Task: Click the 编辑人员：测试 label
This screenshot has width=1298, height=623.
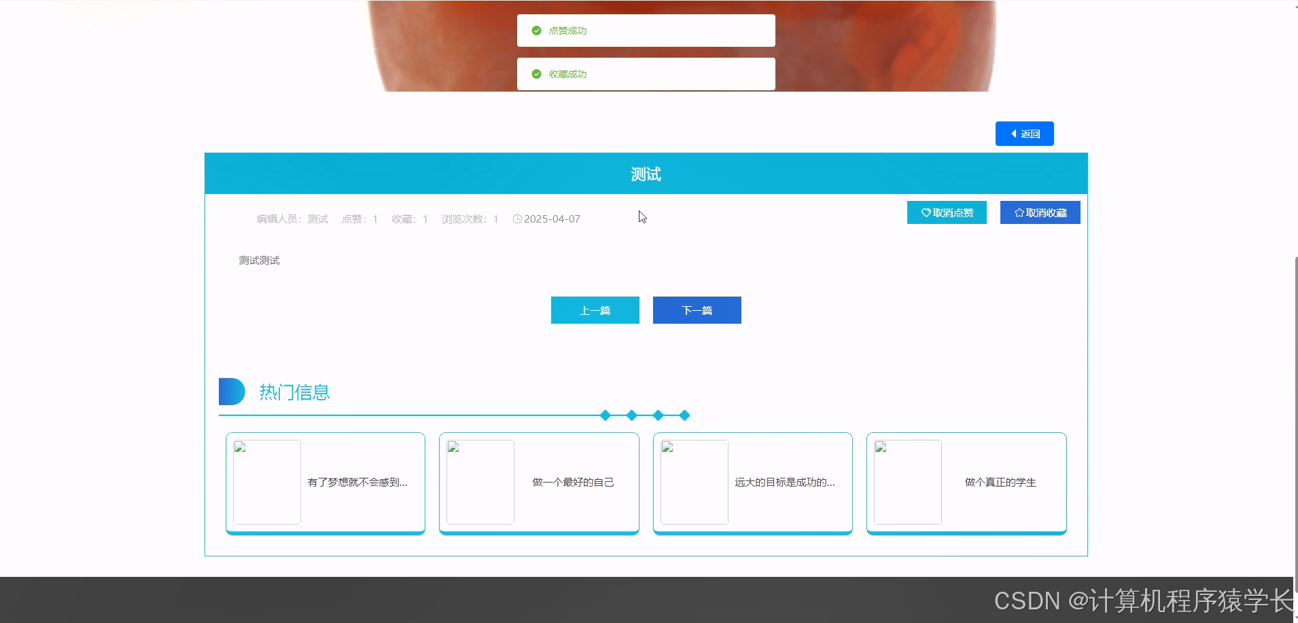Action: click(x=292, y=219)
